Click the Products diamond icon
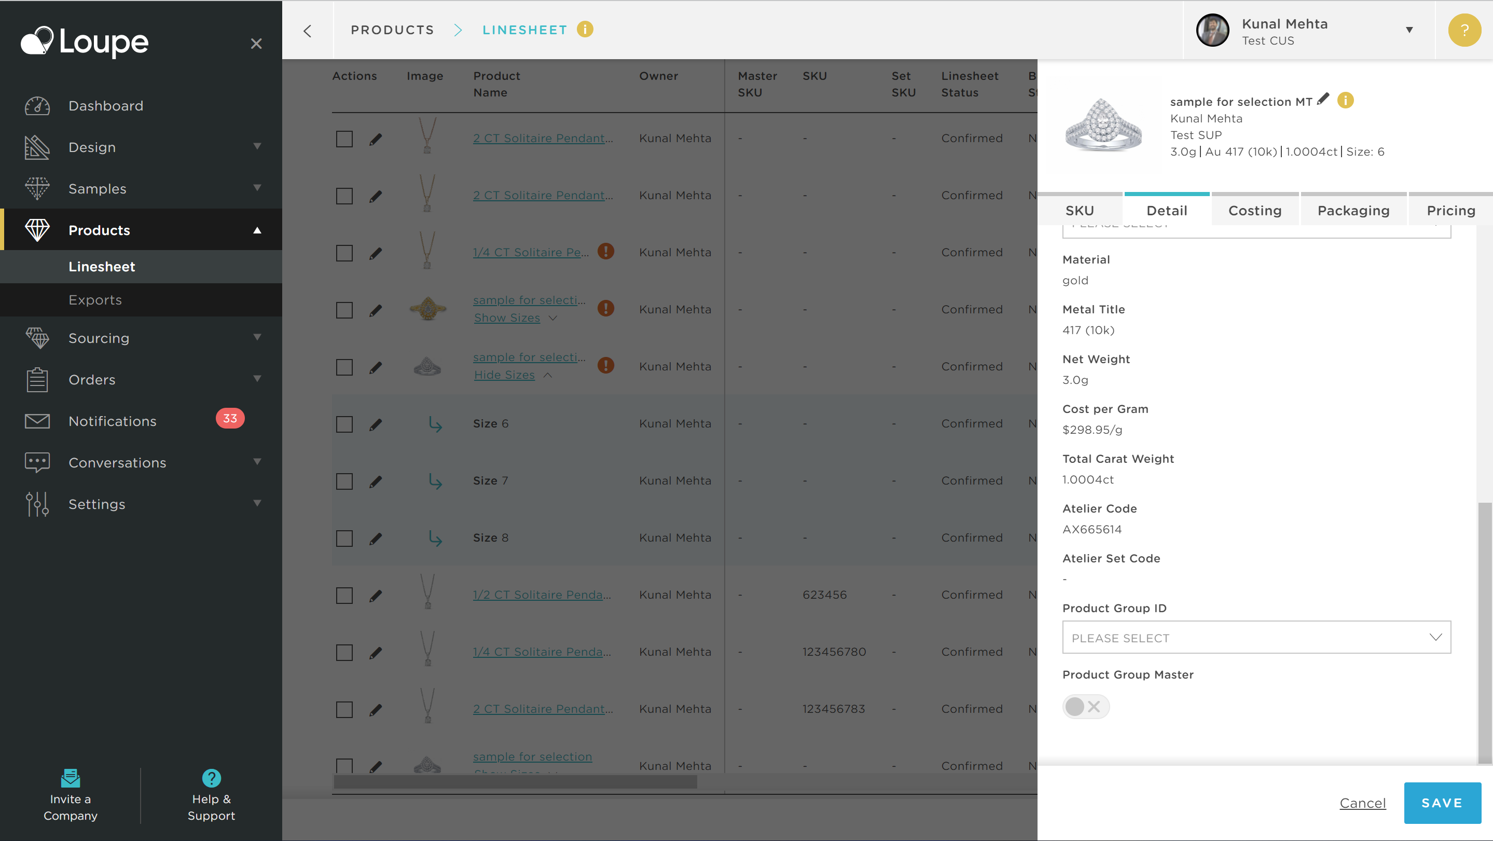The height and width of the screenshot is (841, 1493). click(37, 230)
